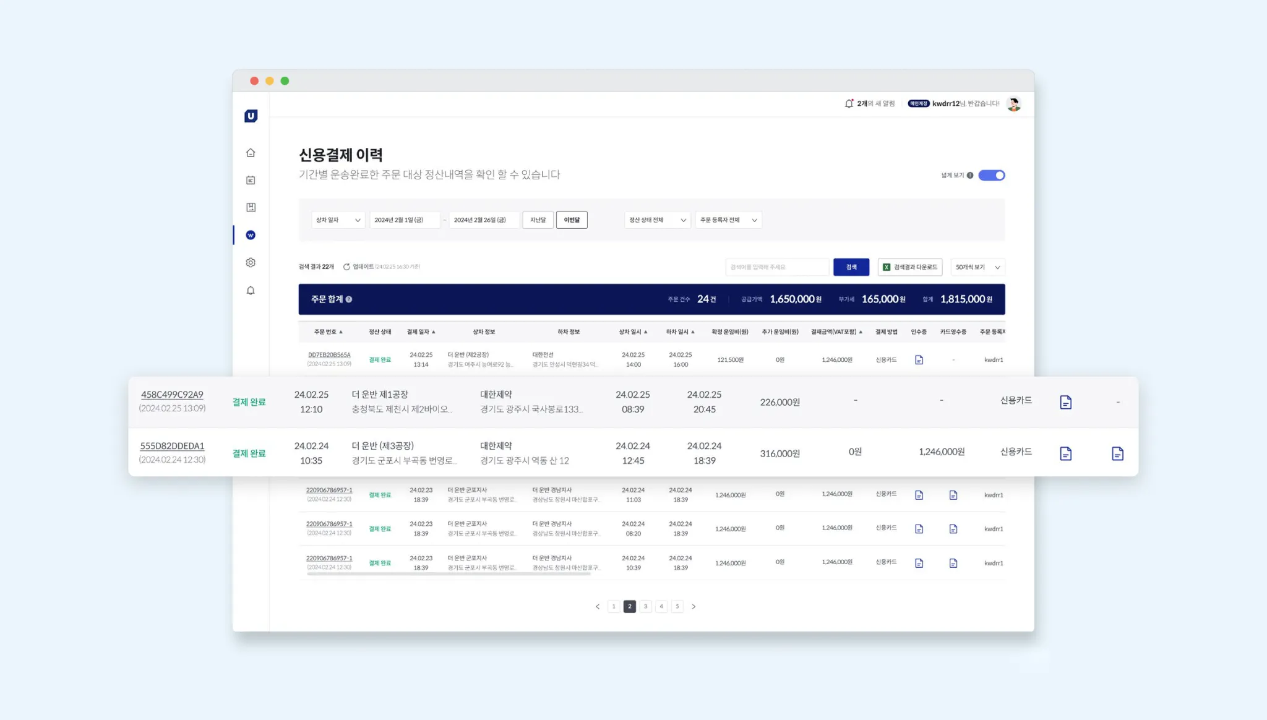Click the refresh update icon
Viewport: 1267px width, 720px height.
(x=346, y=267)
